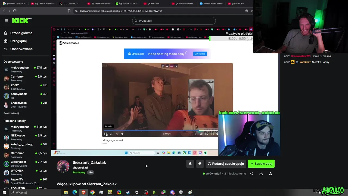Click the Rozmowy category link under clip
348x196 pixels.
point(79,172)
